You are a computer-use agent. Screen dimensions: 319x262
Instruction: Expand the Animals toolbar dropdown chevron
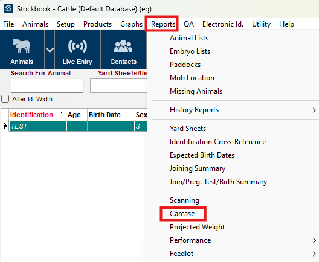(x=50, y=50)
